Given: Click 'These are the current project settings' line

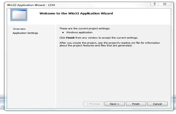Looking at the screenshot, I should coord(85,28).
